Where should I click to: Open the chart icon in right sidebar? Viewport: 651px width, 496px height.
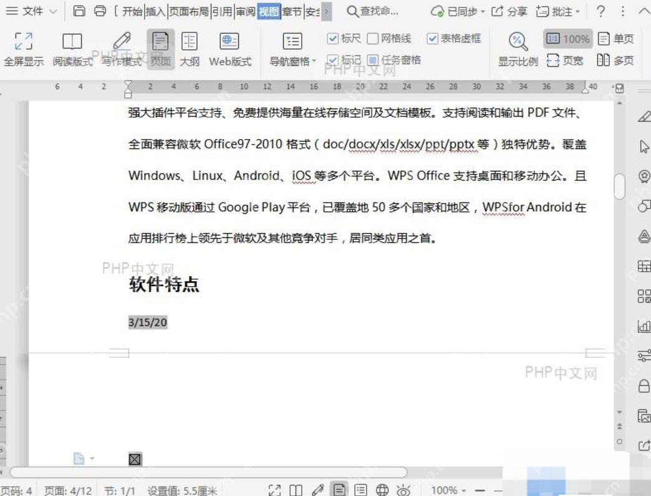coord(644,326)
